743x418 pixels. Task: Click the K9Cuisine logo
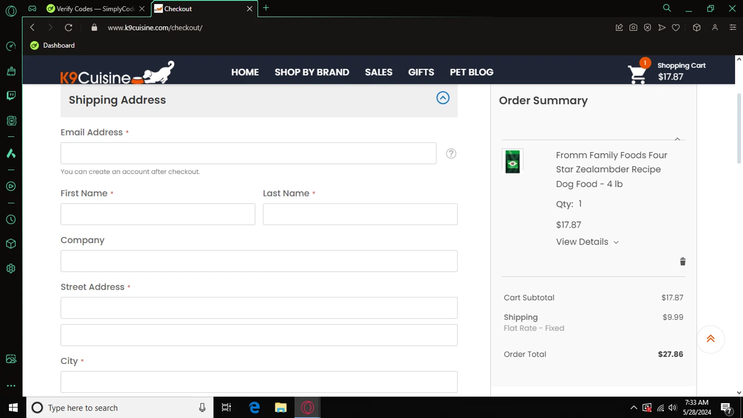pyautogui.click(x=117, y=73)
